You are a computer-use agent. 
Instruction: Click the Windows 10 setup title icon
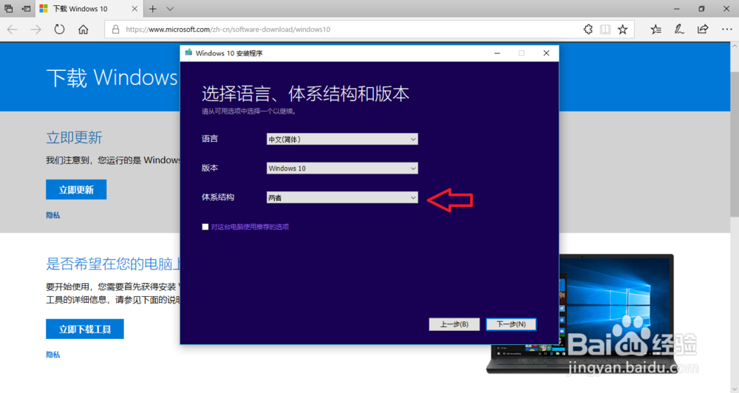pos(188,52)
